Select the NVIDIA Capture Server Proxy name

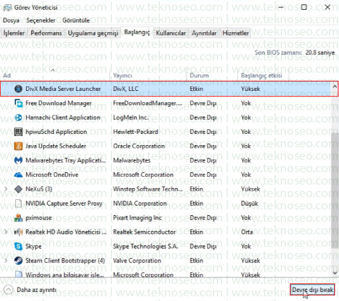click(64, 203)
